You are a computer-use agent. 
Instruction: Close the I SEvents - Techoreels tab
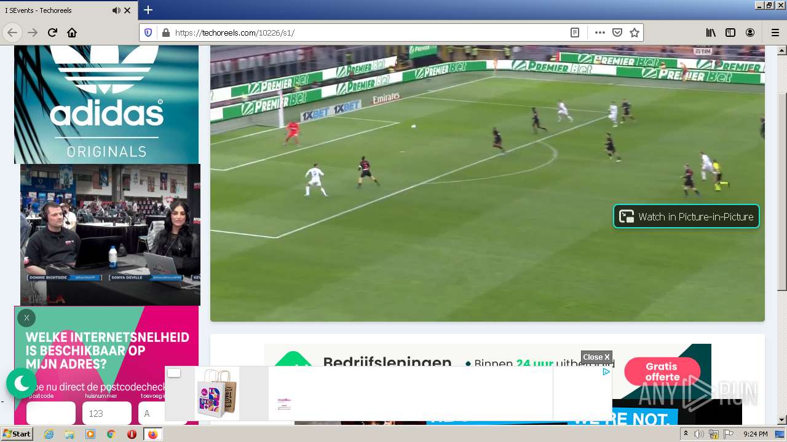coord(127,10)
